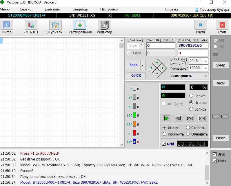Screen dimensions: 231x186
Task: Enable the Grid checkbox
Action: tap(164, 144)
